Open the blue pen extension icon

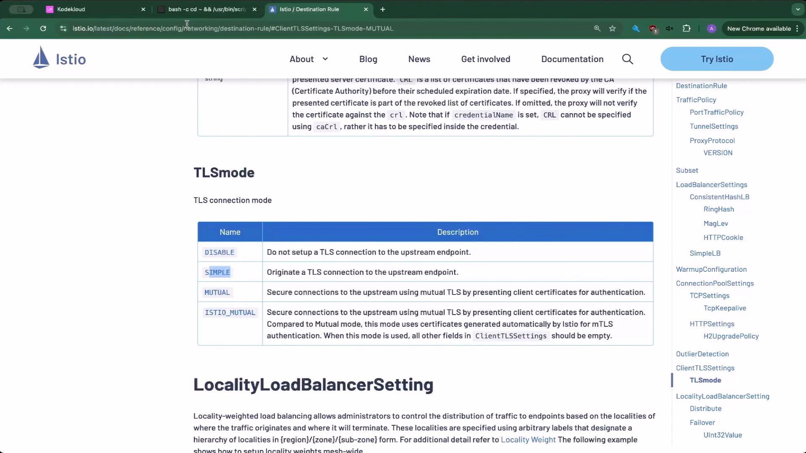[x=636, y=29]
